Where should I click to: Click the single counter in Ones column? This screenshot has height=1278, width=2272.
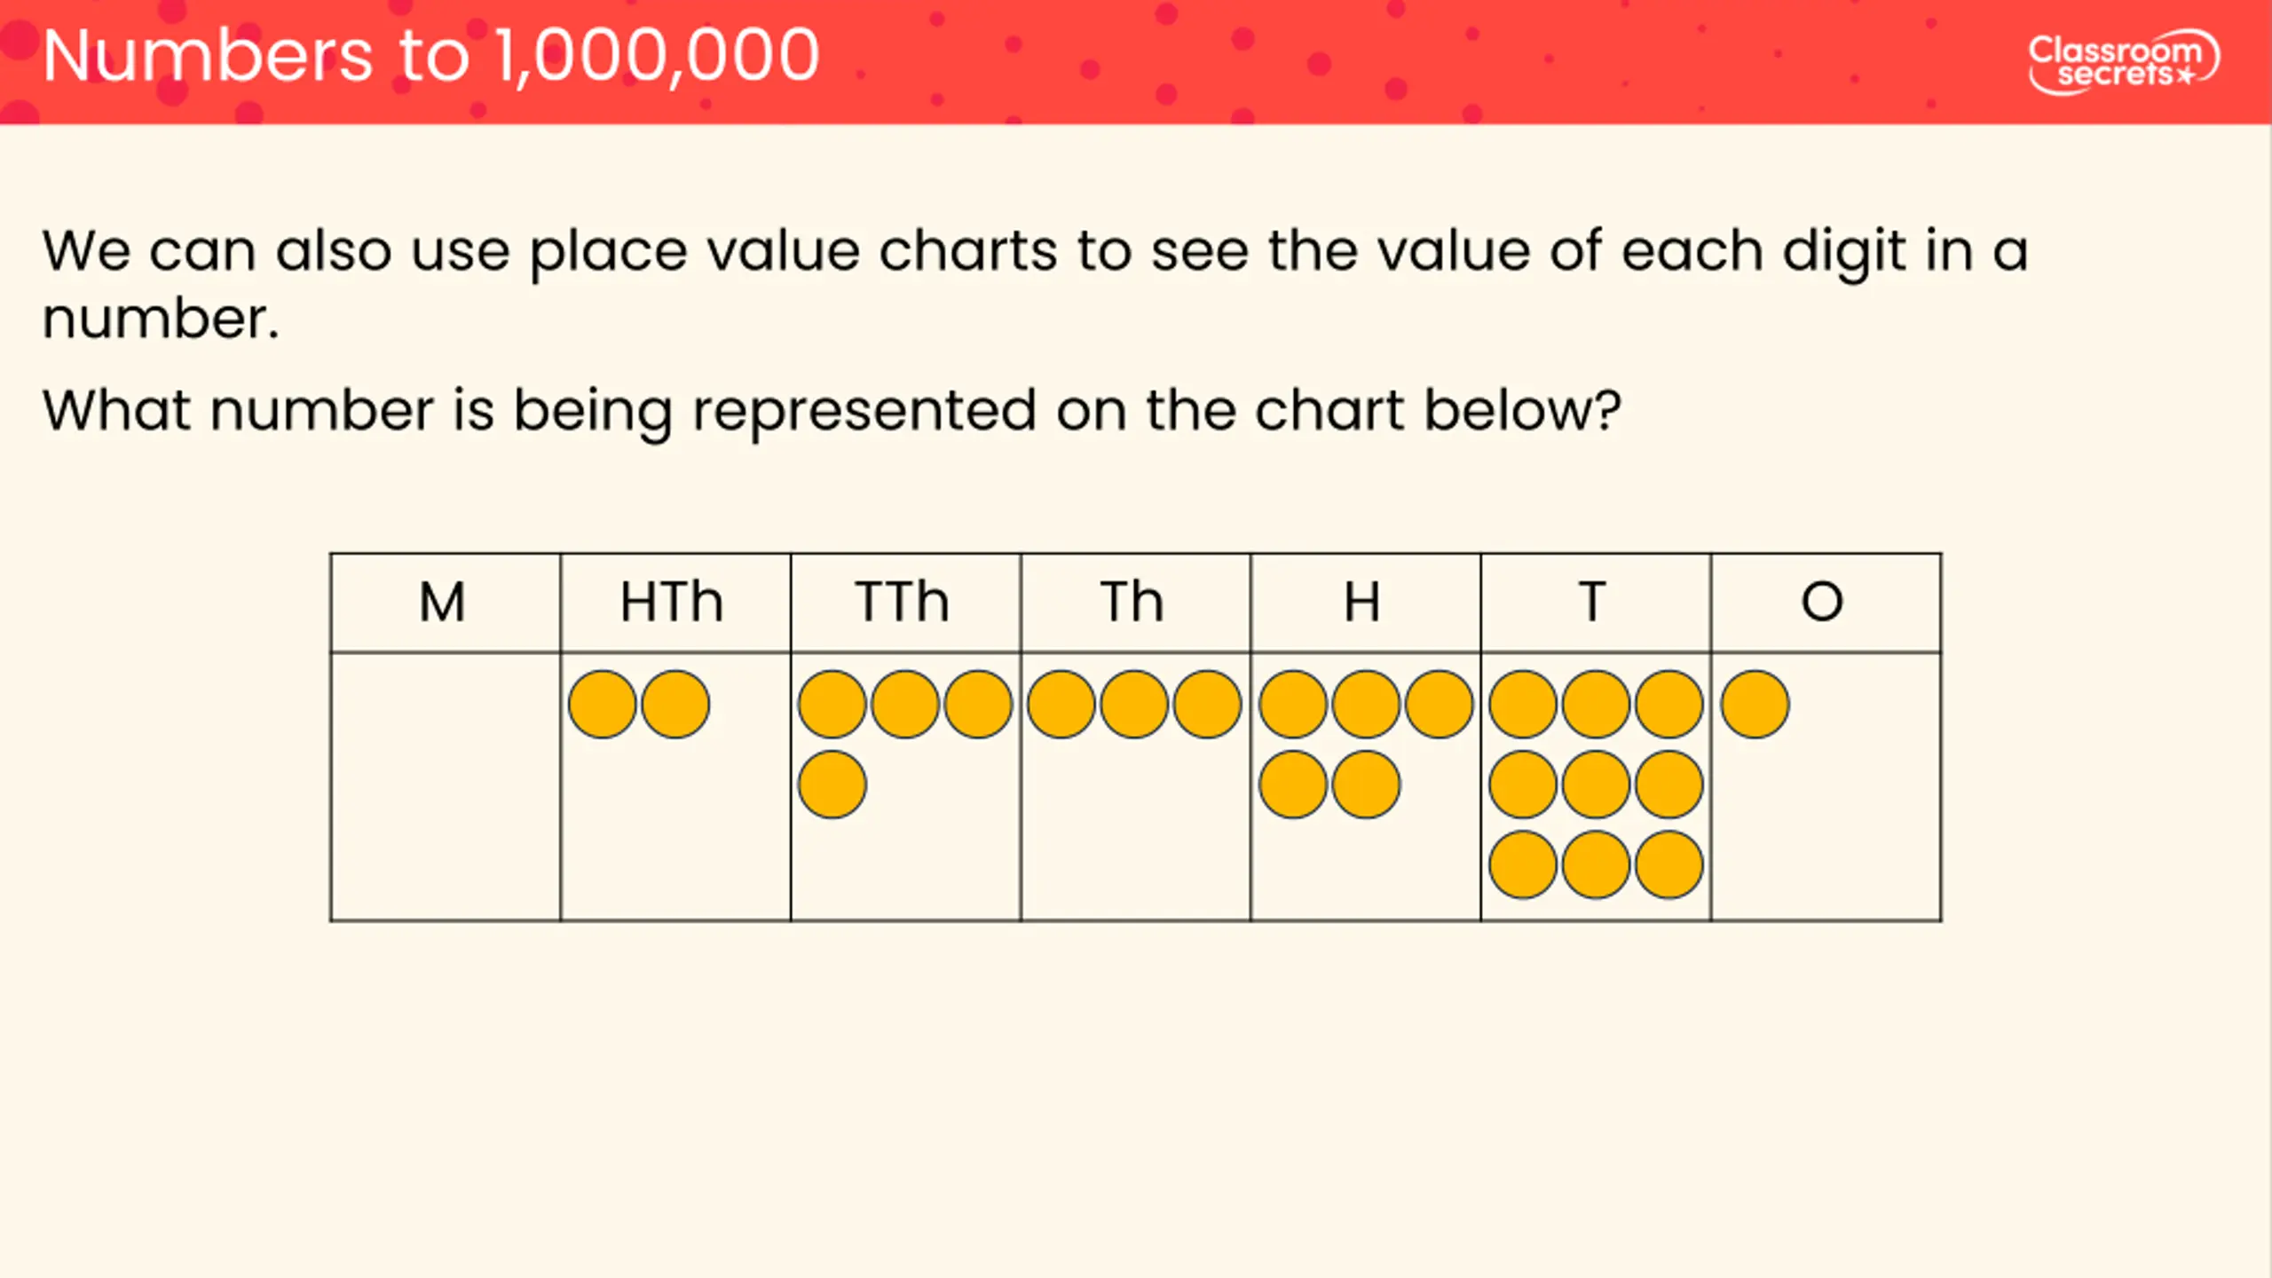point(1755,705)
